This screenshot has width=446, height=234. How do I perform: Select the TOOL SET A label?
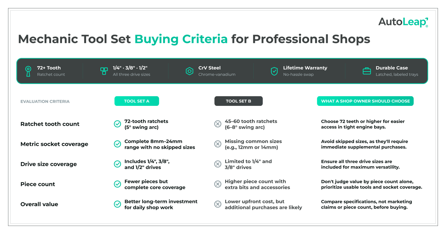click(x=137, y=101)
